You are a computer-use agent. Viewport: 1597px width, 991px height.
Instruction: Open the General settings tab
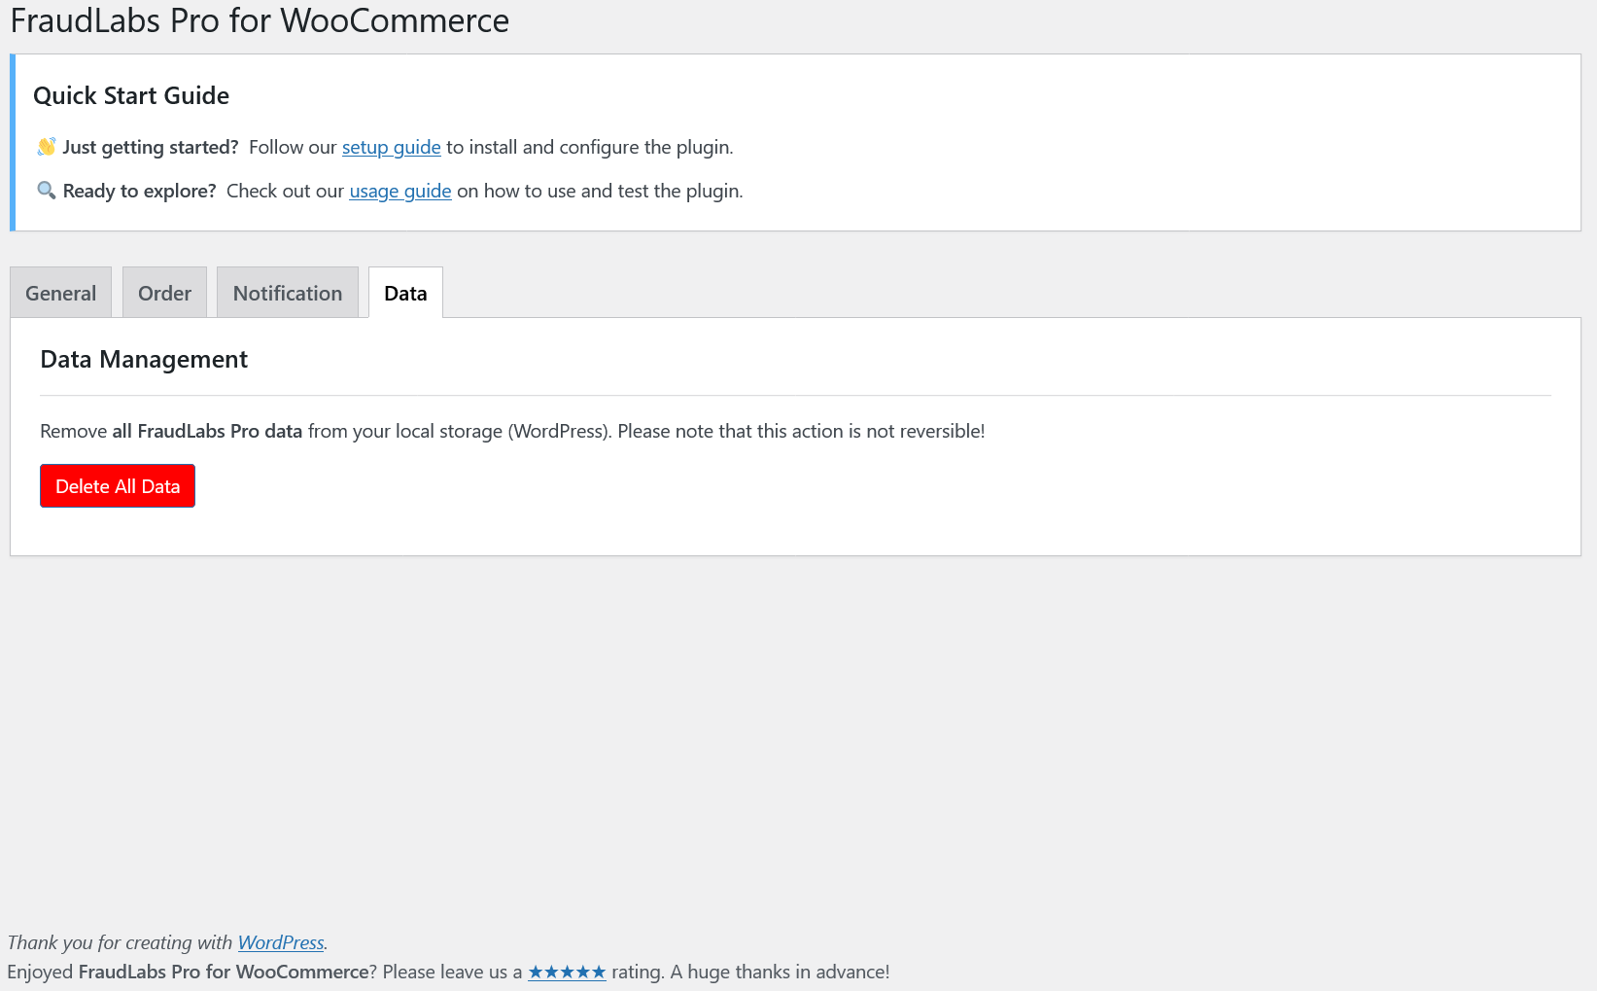[x=60, y=293]
